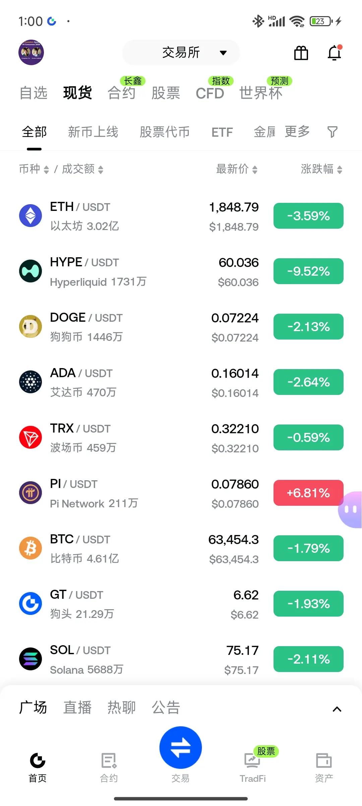Tap the ETH -3.59% green badge
The width and height of the screenshot is (362, 806).
point(308,216)
